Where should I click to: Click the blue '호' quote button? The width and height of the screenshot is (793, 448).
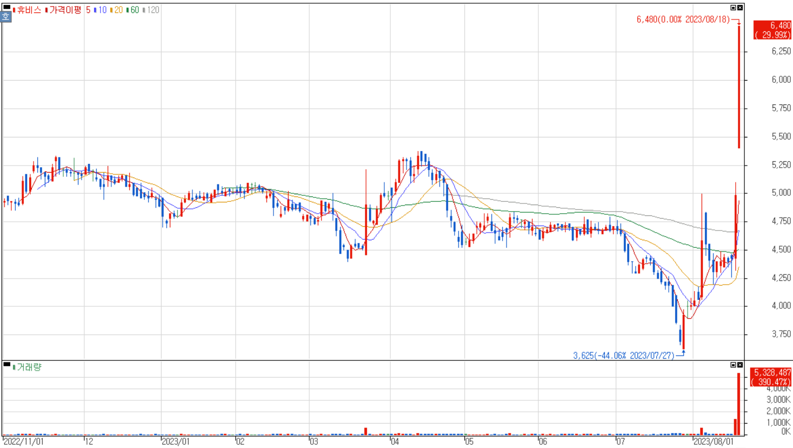[5, 17]
